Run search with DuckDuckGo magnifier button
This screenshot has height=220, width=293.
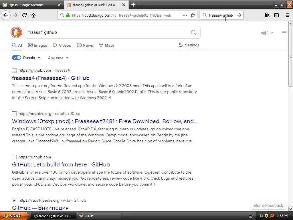tap(193, 32)
